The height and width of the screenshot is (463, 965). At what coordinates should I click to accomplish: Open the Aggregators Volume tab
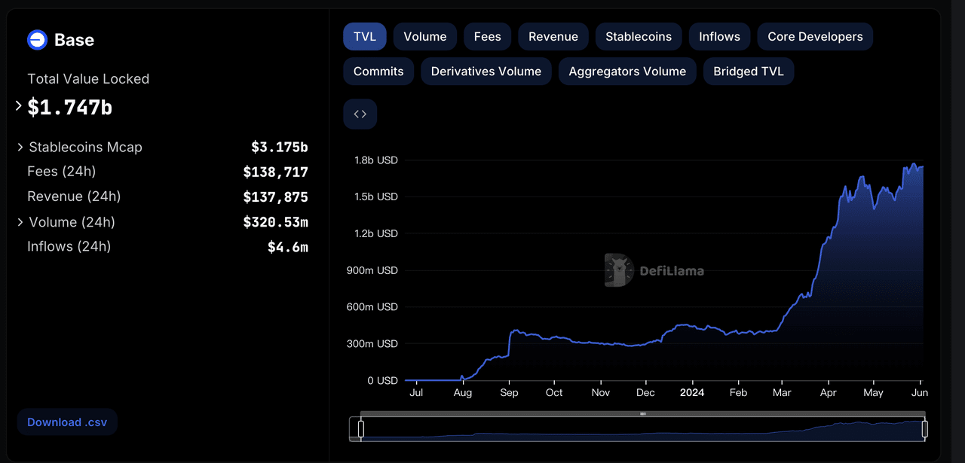point(626,71)
